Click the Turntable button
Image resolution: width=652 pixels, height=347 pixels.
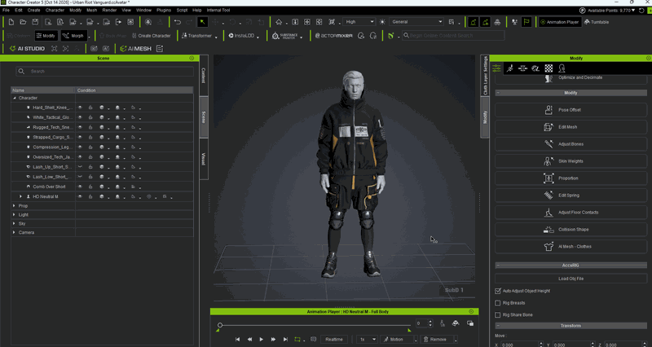pos(597,22)
